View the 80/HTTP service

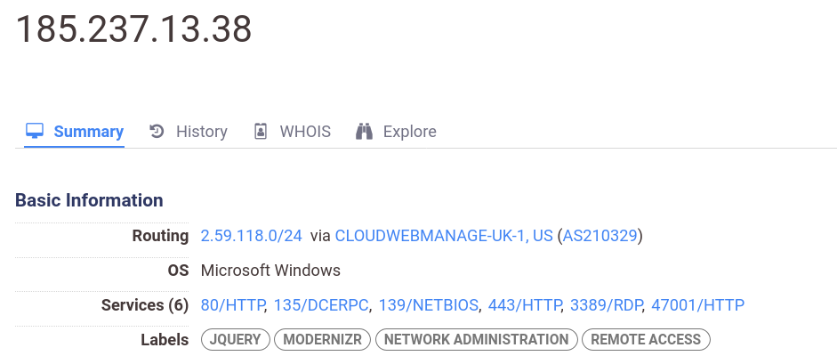[233, 305]
